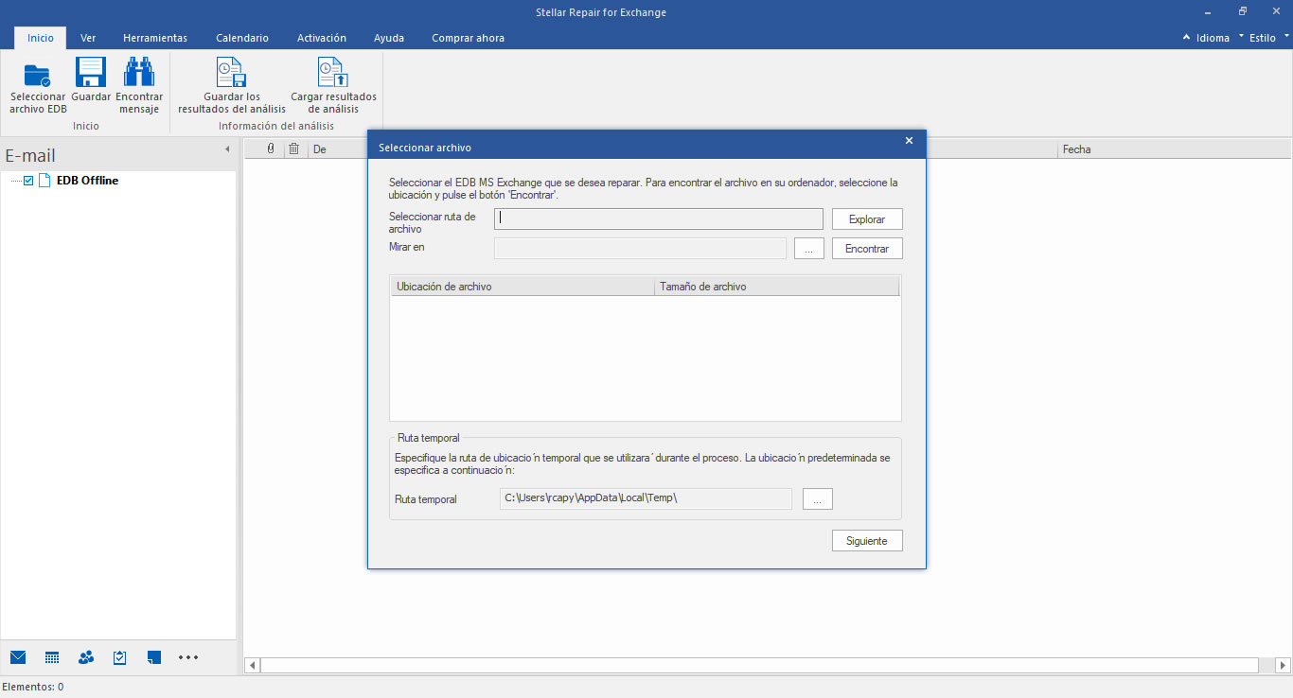Click the browse button beside Mirar en
This screenshot has width=1293, height=698.
pyautogui.click(x=809, y=249)
